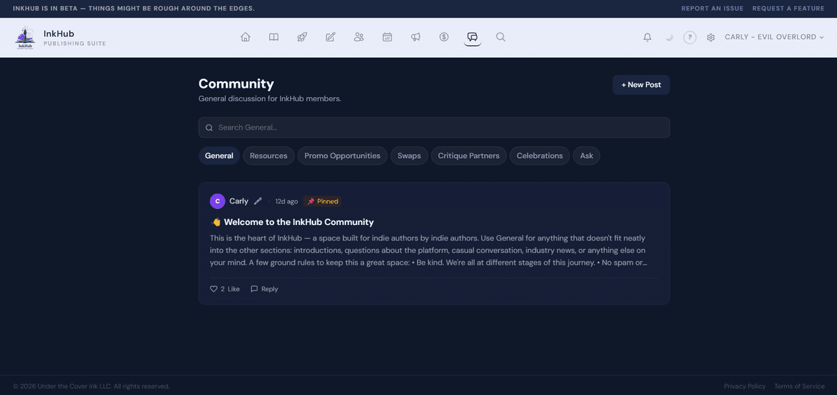837x395 pixels.
Task: Click the Community heading
Action: [236, 84]
